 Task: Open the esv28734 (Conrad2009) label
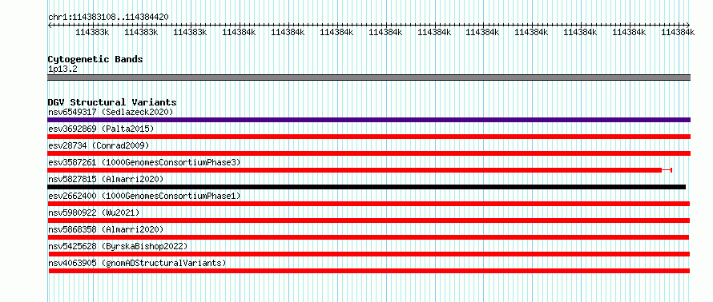pos(99,145)
